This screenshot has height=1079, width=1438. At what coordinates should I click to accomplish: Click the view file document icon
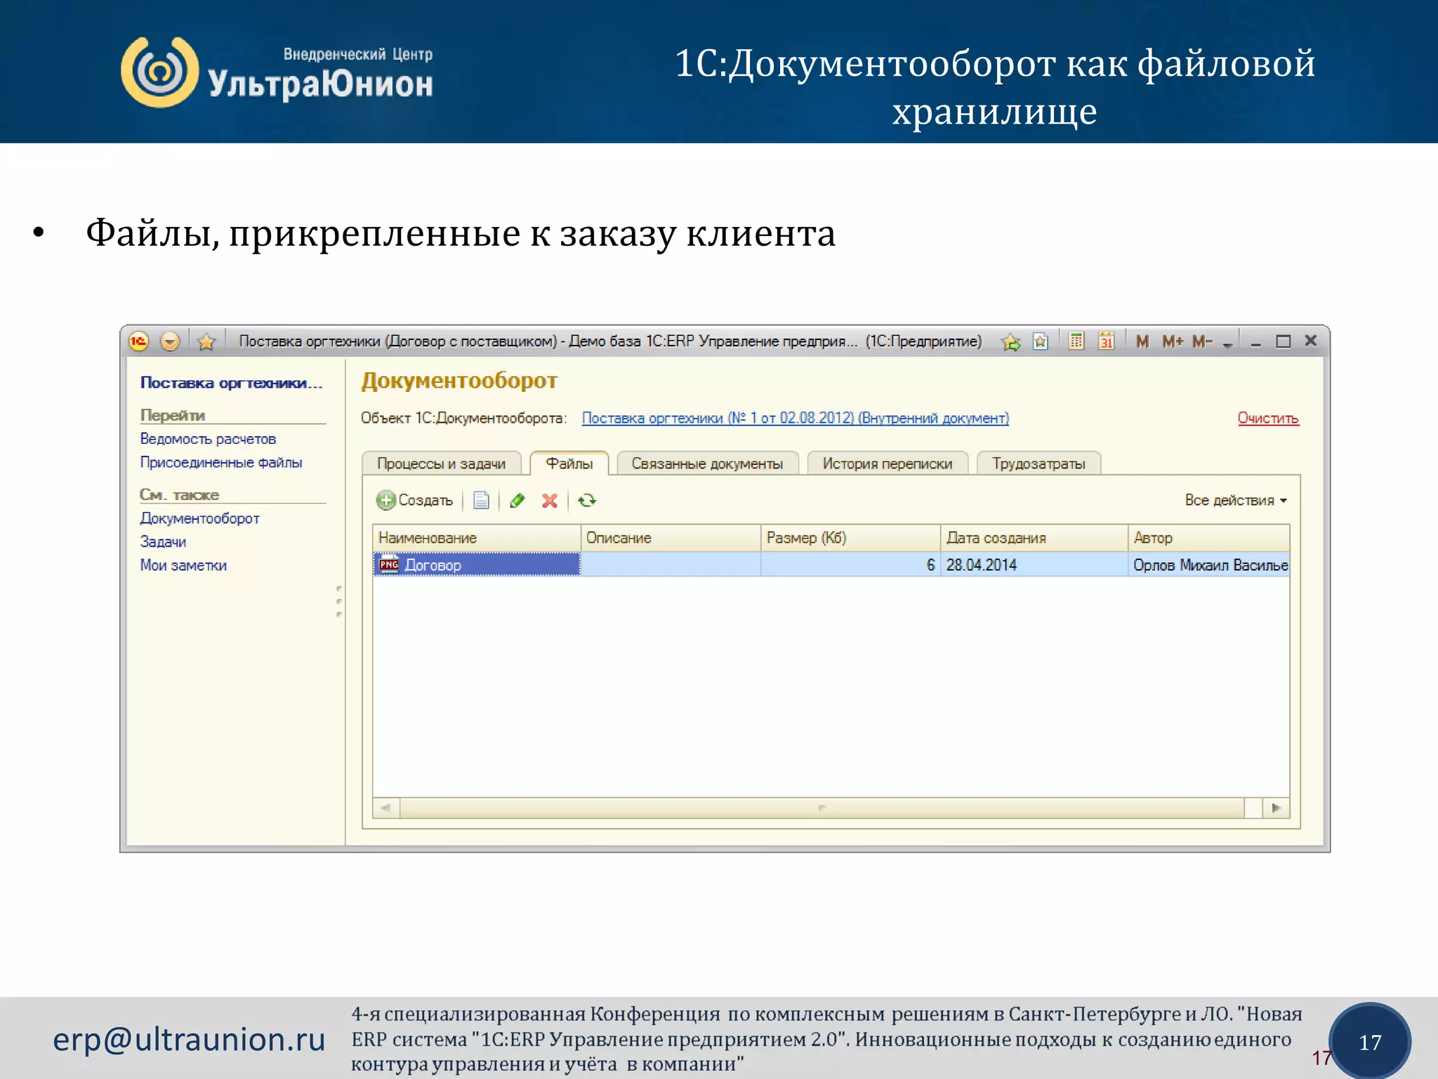pyautogui.click(x=481, y=501)
